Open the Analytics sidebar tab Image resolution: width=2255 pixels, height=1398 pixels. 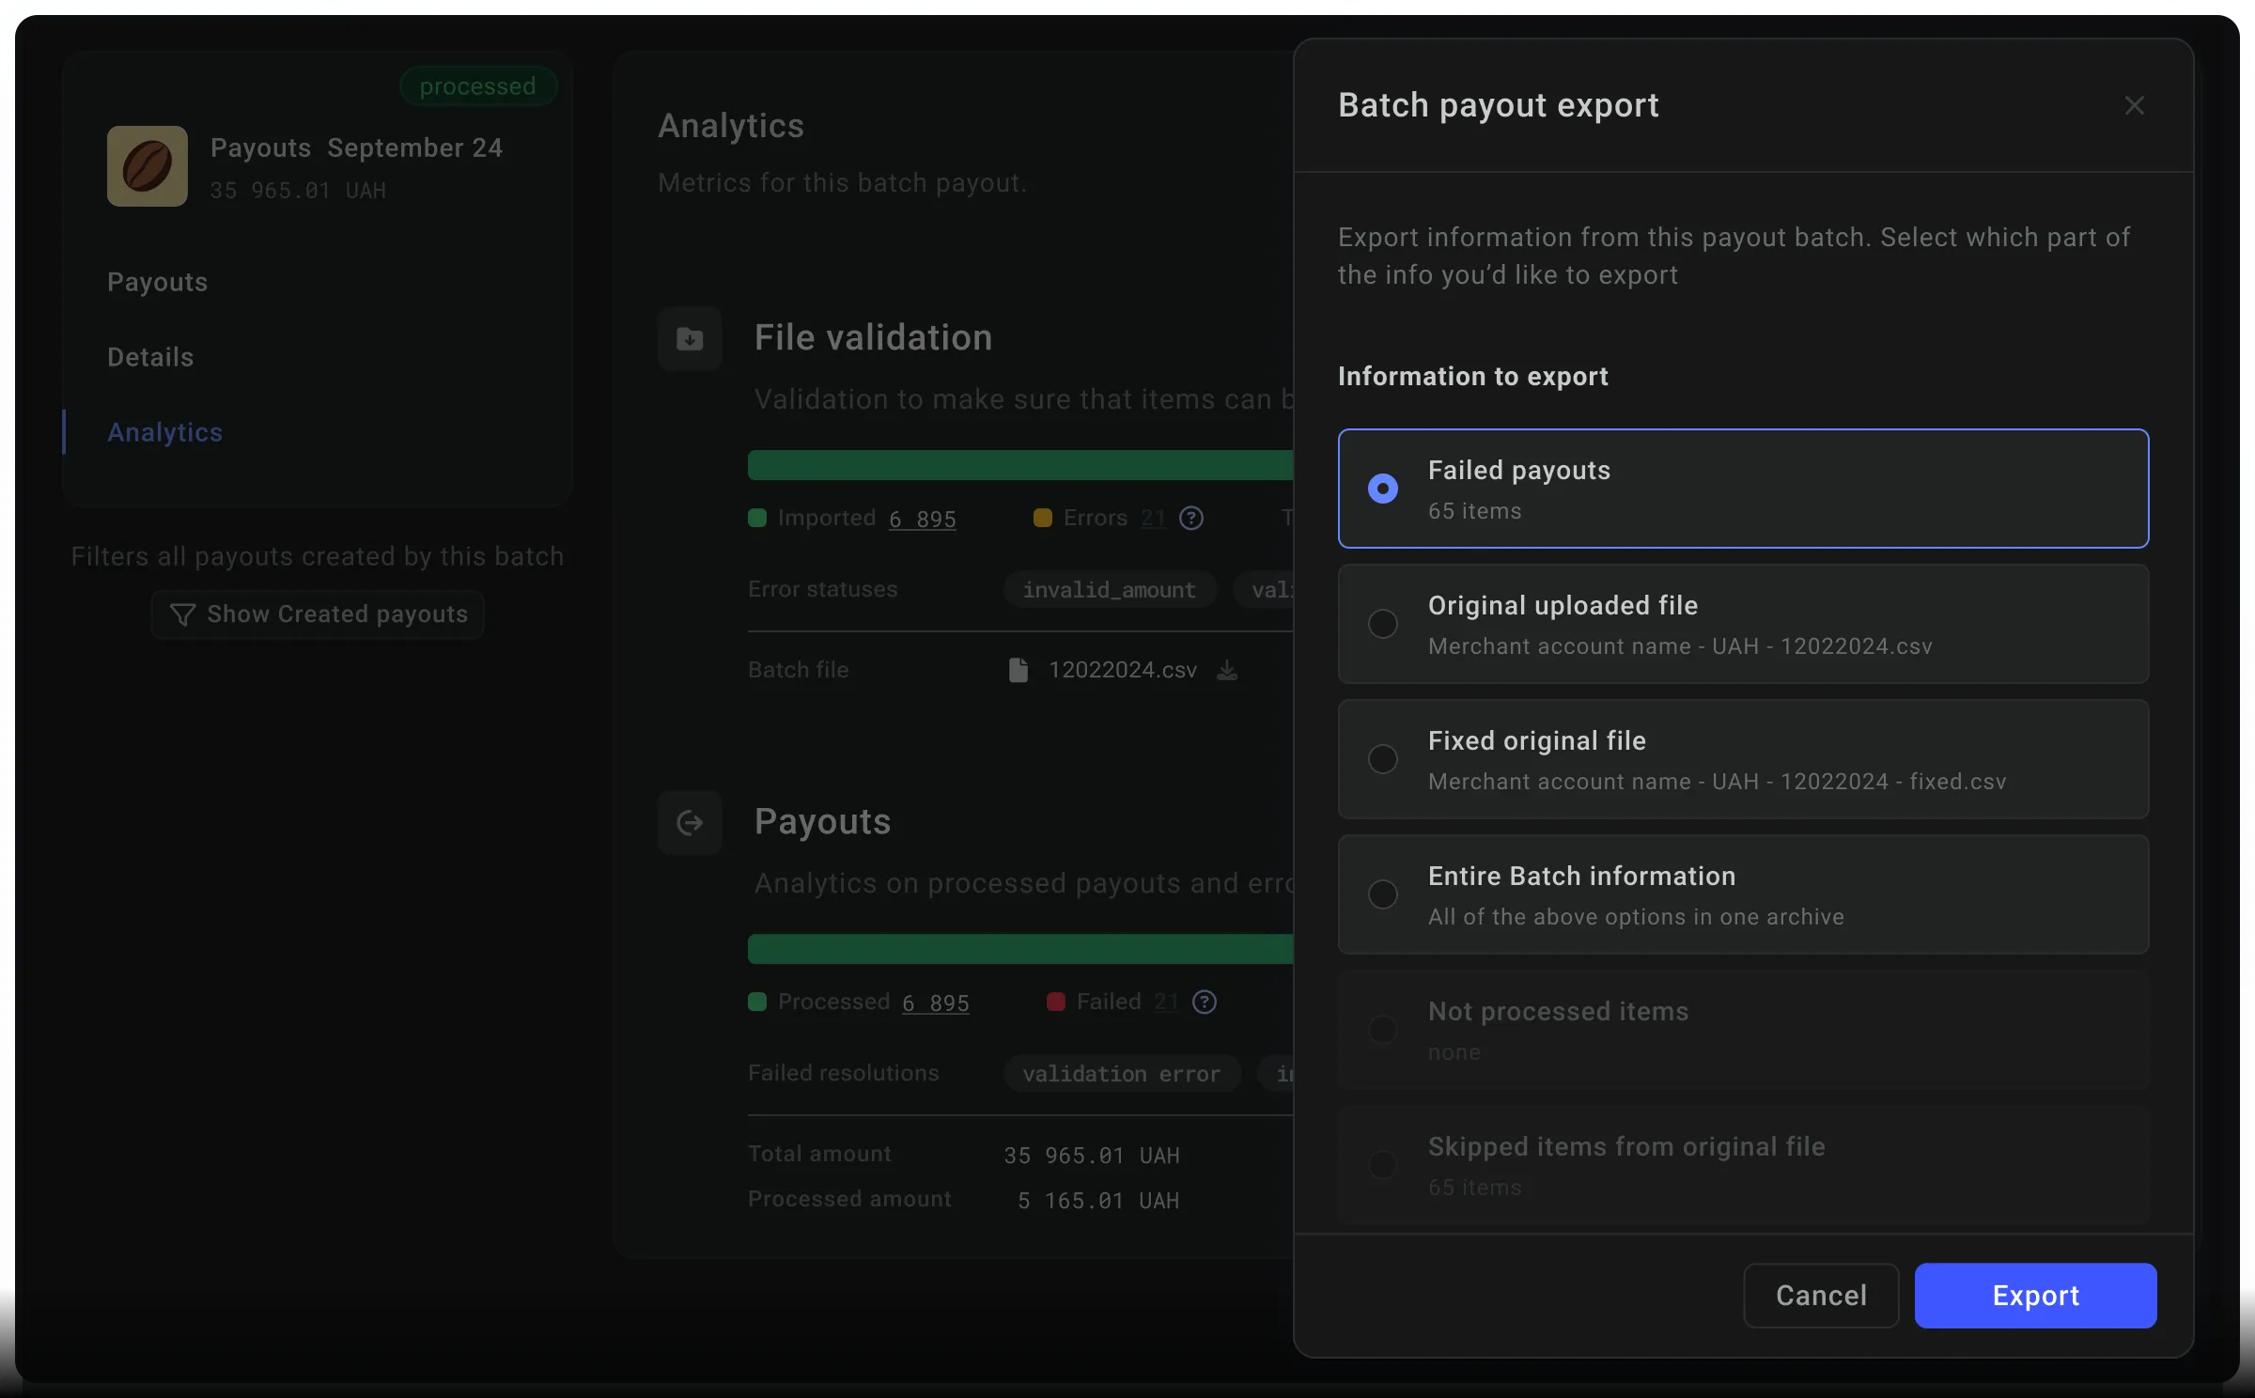coord(165,432)
